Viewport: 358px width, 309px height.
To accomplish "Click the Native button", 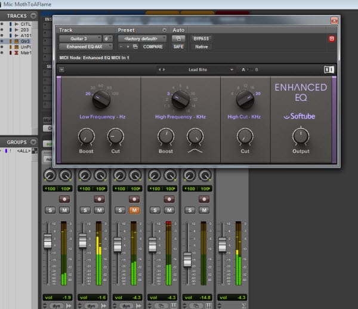I will (202, 47).
